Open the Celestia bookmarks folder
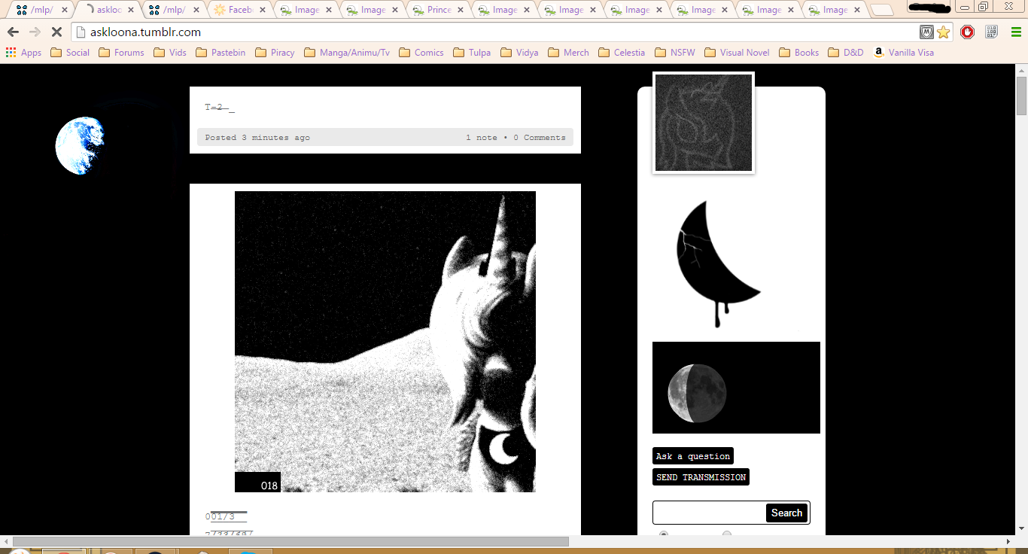Screen dimensions: 1028x554 [622, 53]
